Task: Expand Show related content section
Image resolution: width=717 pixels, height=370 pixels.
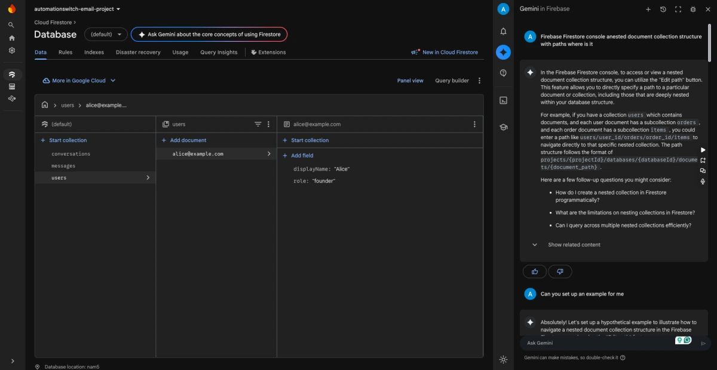Action: tap(566, 245)
